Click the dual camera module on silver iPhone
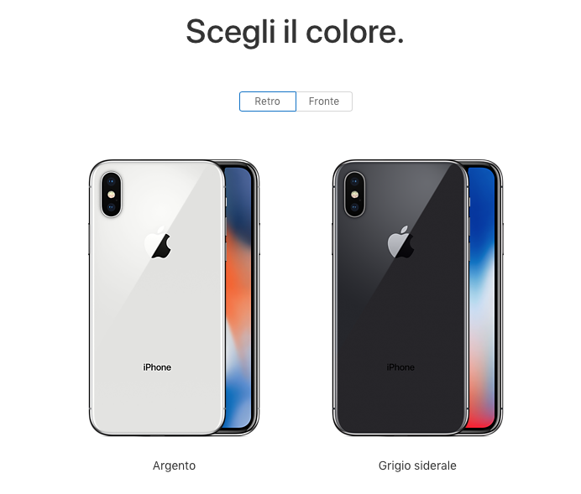The width and height of the screenshot is (581, 494). (111, 195)
